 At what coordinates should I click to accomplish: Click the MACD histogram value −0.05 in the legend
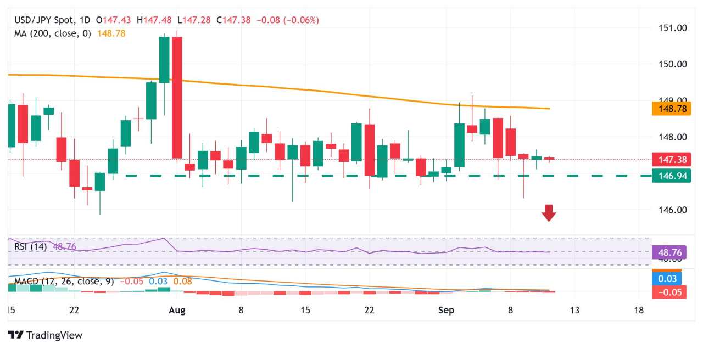[131, 282]
